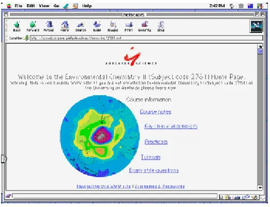Click the vertical scrollbar up arrow
The width and height of the screenshot is (270, 207).
click(260, 46)
